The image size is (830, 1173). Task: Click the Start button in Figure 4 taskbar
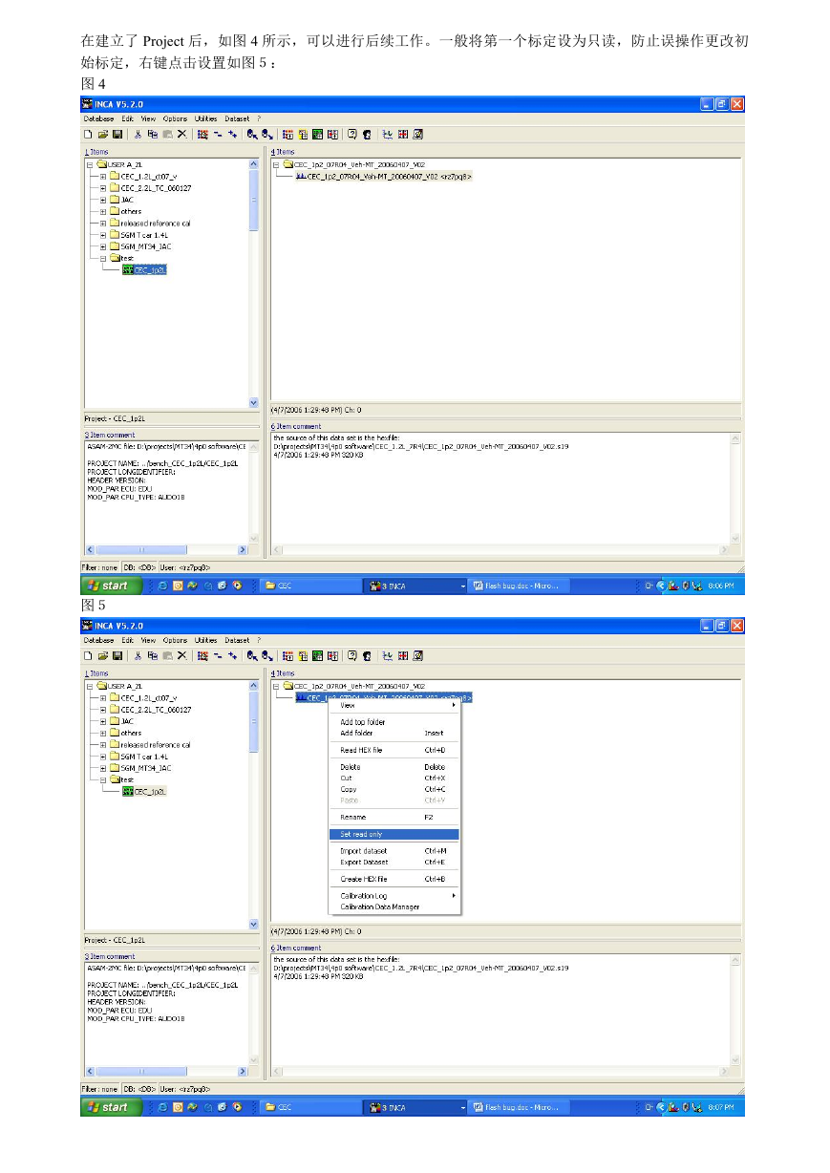111,586
